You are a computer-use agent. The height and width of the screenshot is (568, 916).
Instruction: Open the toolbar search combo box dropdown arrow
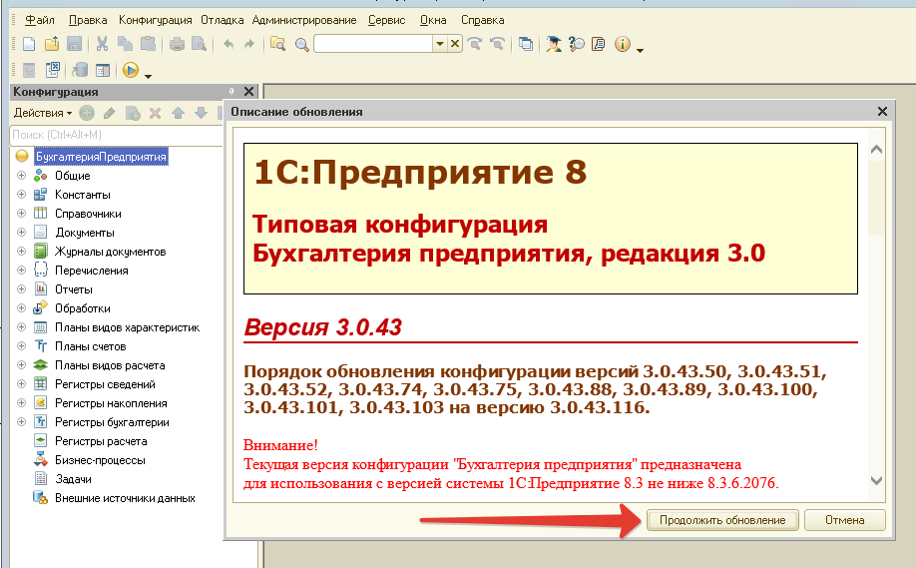click(x=440, y=44)
